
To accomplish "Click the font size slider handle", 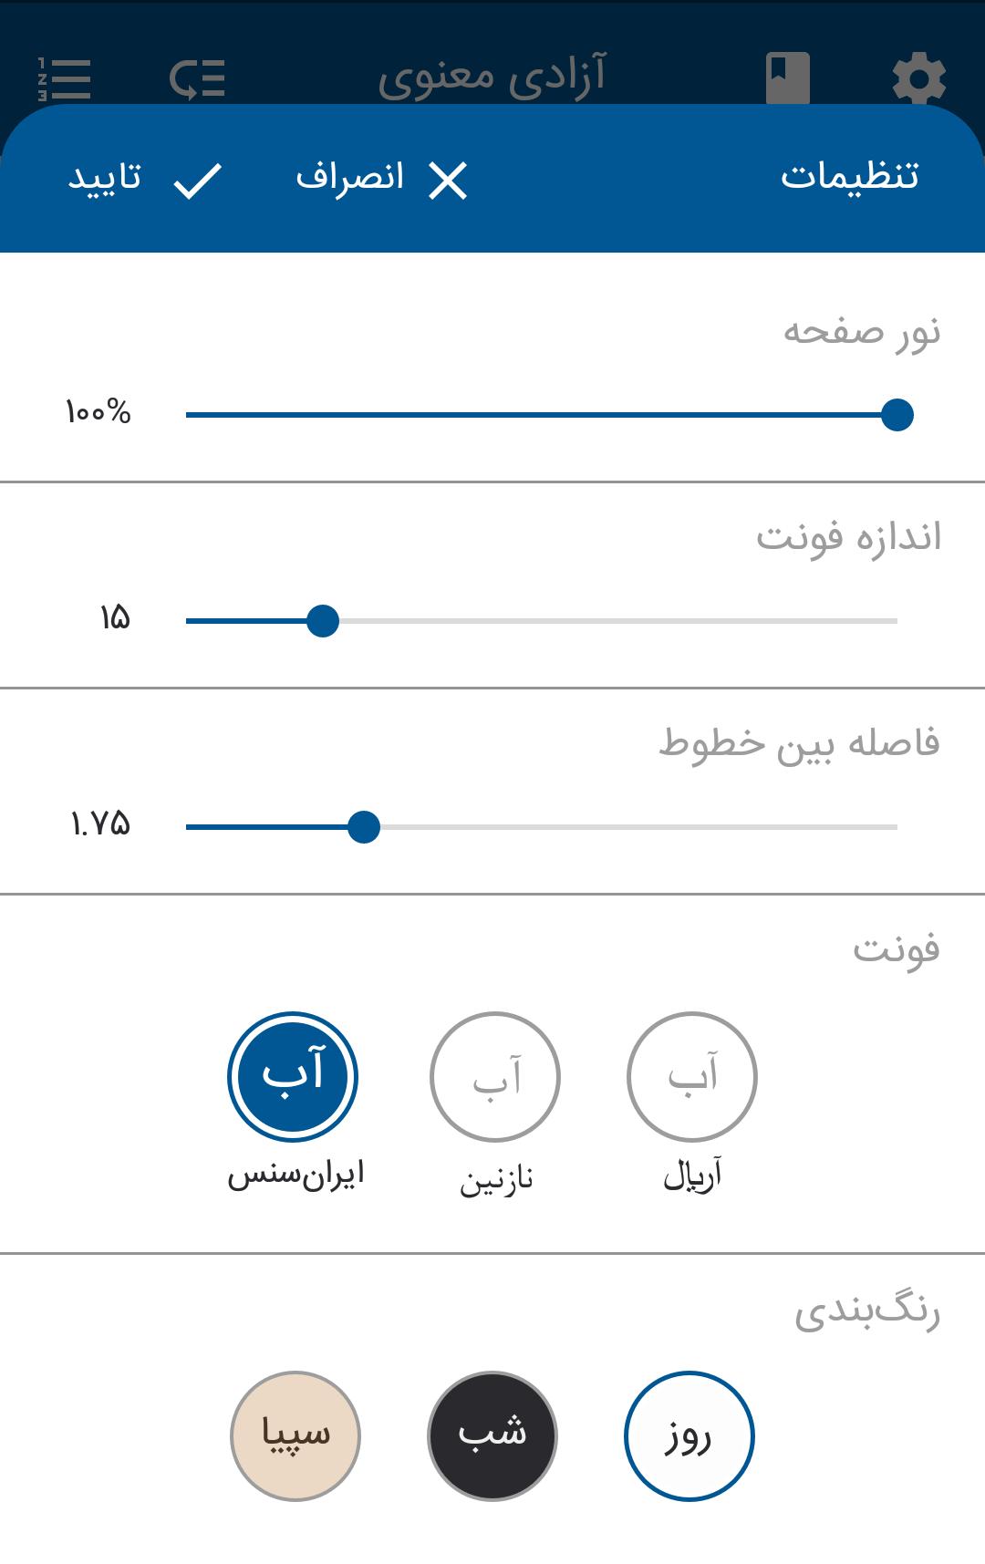I will [x=323, y=621].
